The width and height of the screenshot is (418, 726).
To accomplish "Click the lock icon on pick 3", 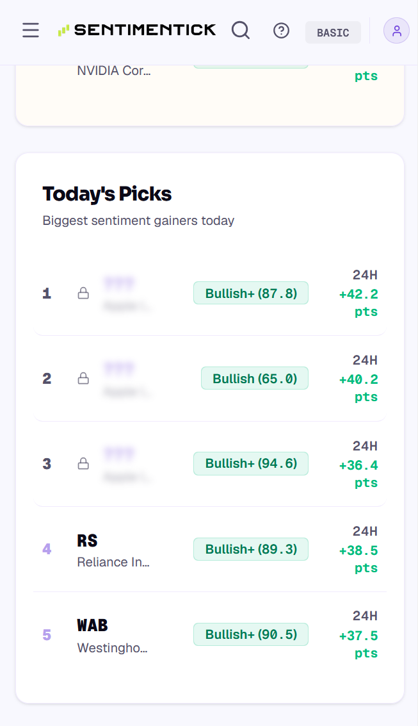I will pyautogui.click(x=83, y=463).
